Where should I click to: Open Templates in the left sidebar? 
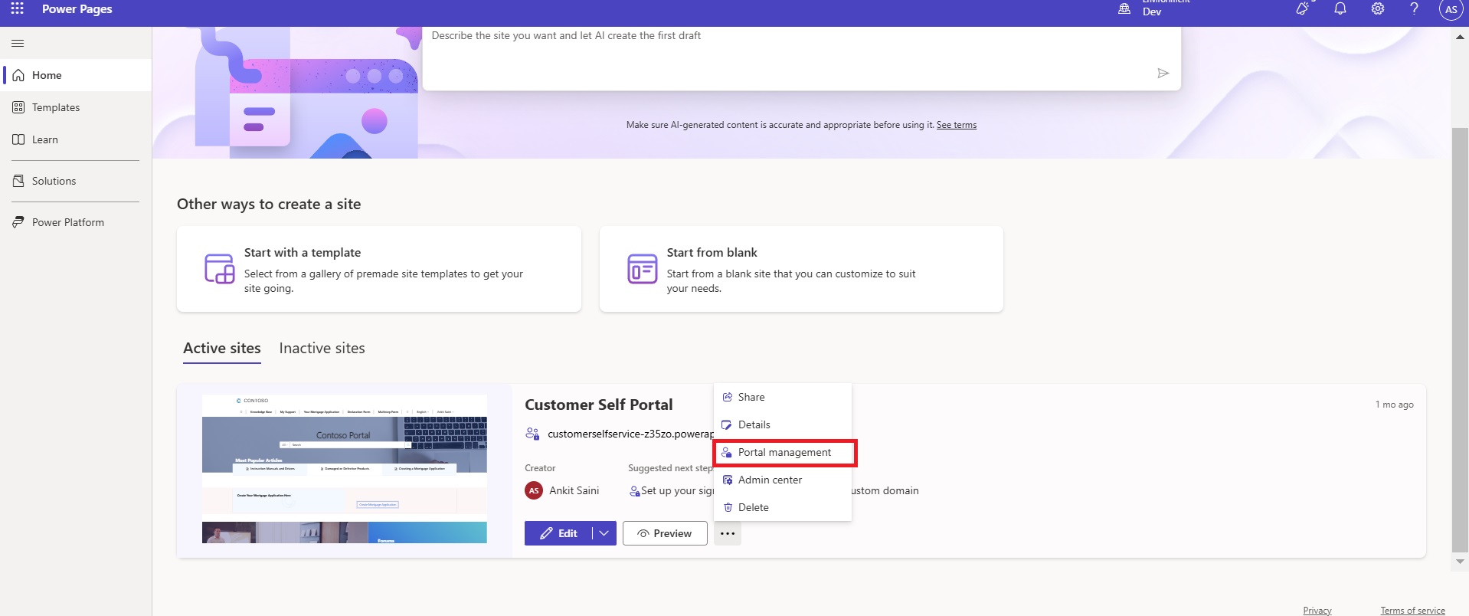click(56, 107)
